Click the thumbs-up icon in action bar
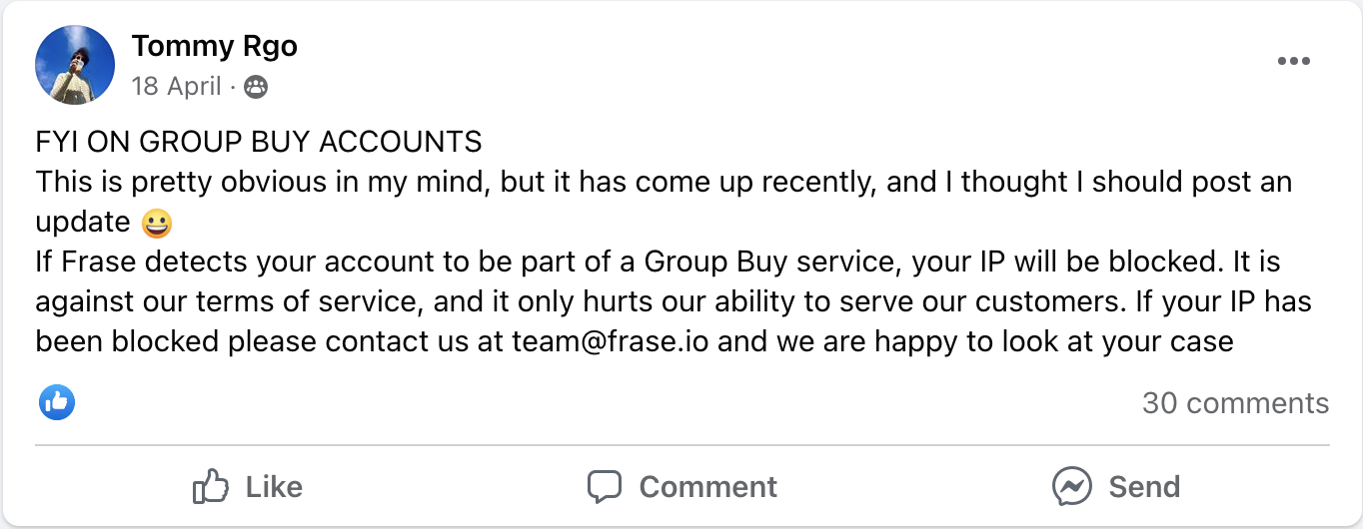The image size is (1363, 529). click(211, 486)
